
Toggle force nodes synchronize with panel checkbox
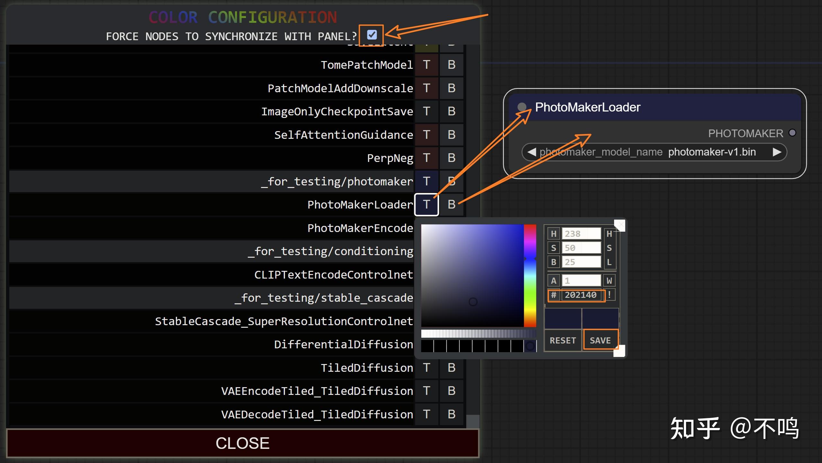tap(372, 35)
